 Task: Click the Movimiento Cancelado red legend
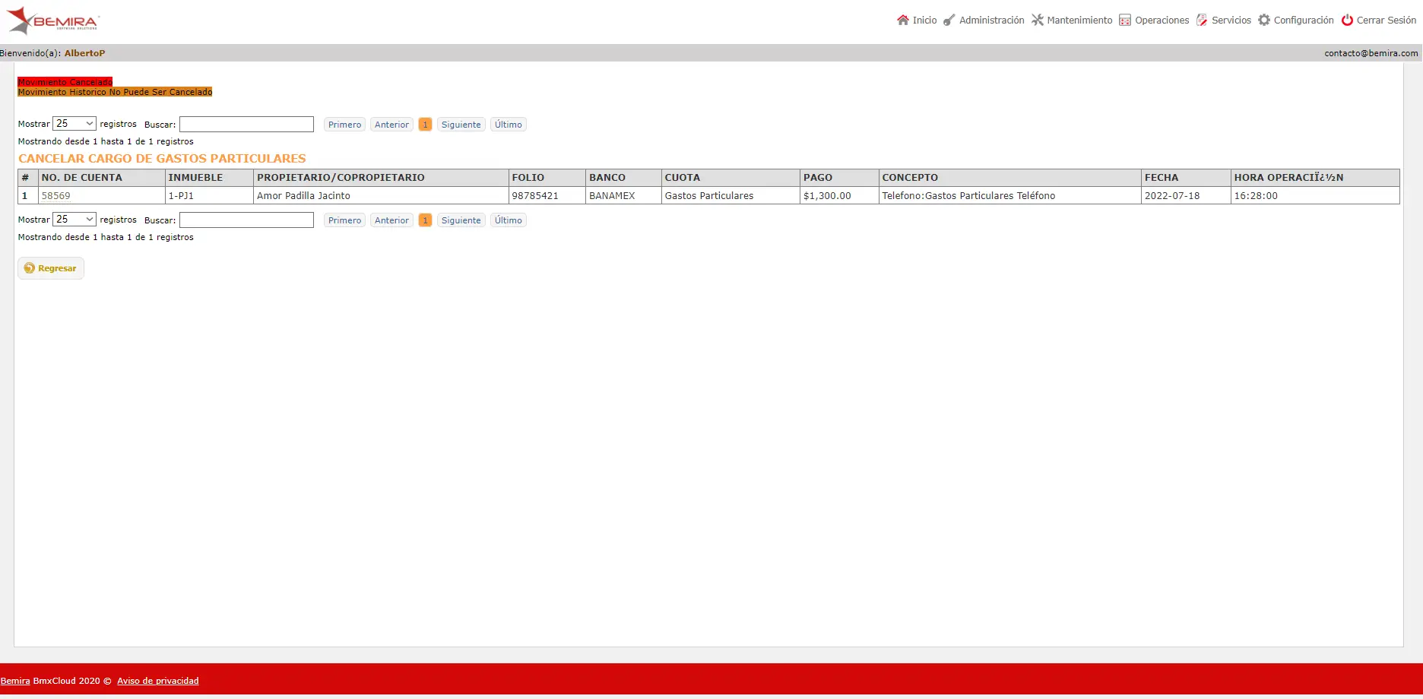[65, 82]
